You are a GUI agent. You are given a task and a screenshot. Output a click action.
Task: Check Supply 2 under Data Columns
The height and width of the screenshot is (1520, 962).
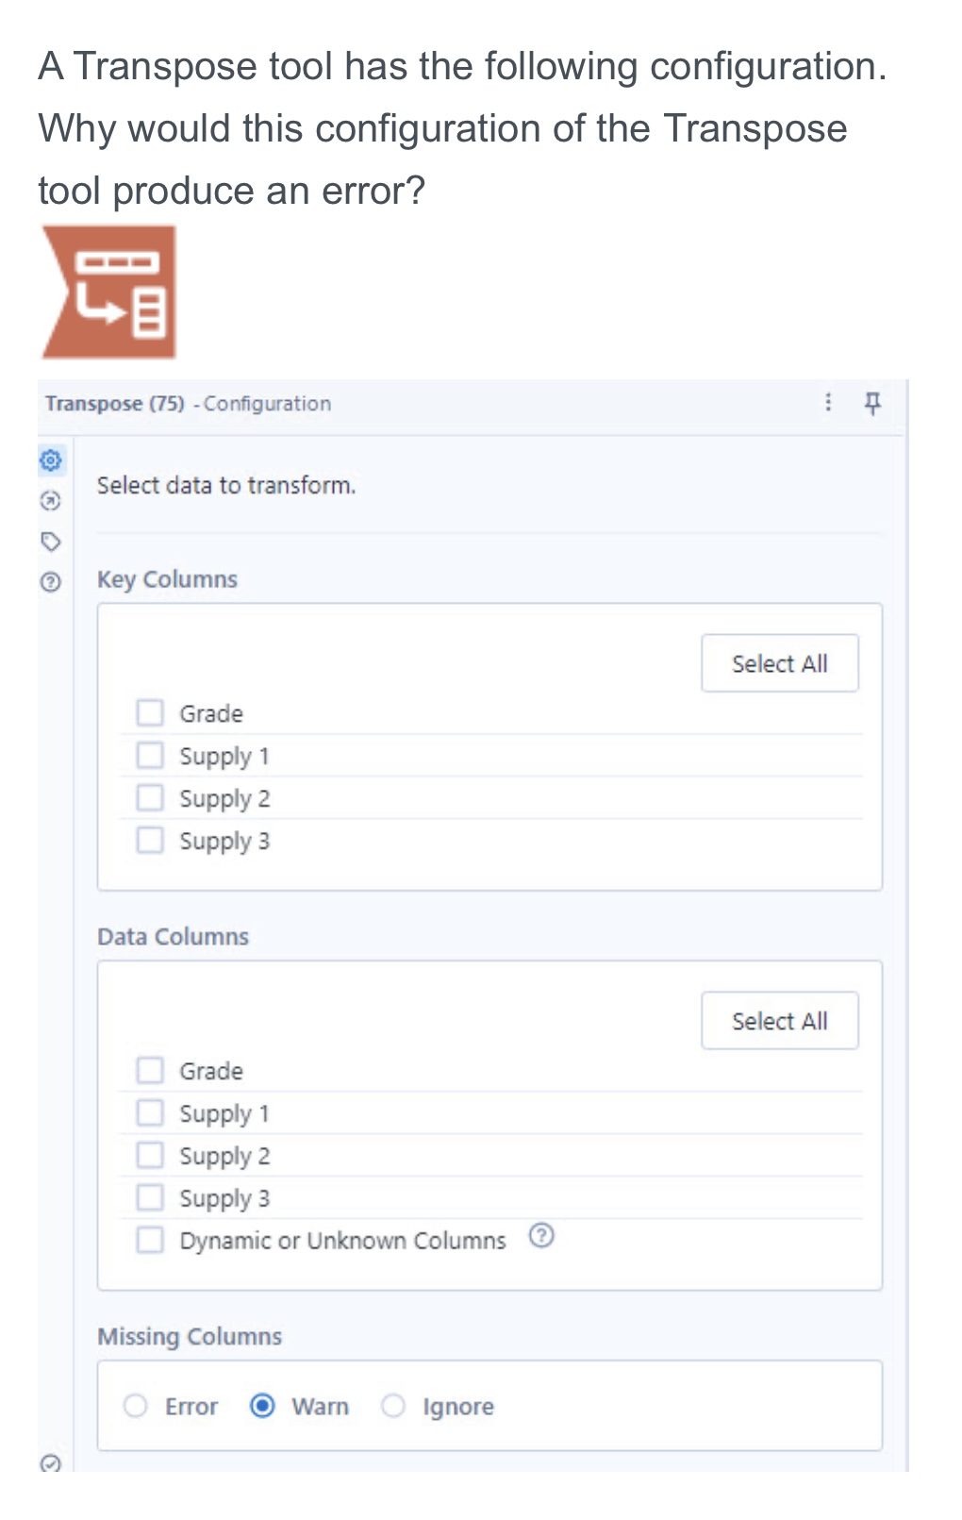pos(151,1155)
